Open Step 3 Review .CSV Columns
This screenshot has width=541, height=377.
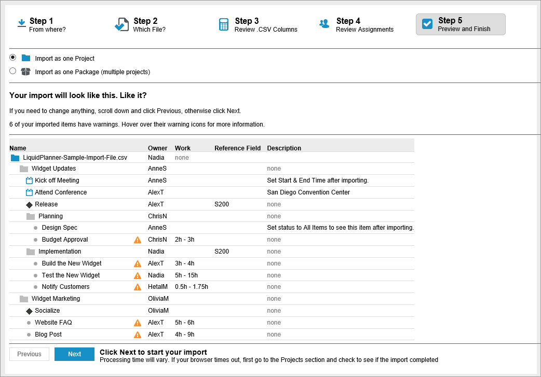(x=258, y=24)
